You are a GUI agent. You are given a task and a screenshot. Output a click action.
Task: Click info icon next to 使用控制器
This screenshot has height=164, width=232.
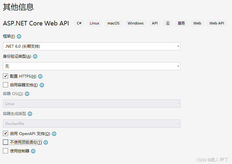coord(33,151)
